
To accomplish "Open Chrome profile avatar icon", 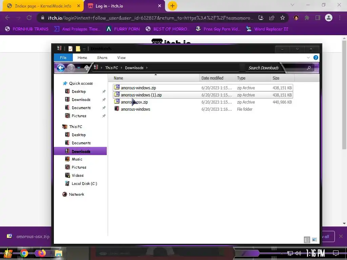I will tap(329, 18).
